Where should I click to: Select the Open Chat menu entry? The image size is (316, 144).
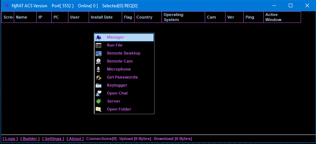click(x=124, y=93)
